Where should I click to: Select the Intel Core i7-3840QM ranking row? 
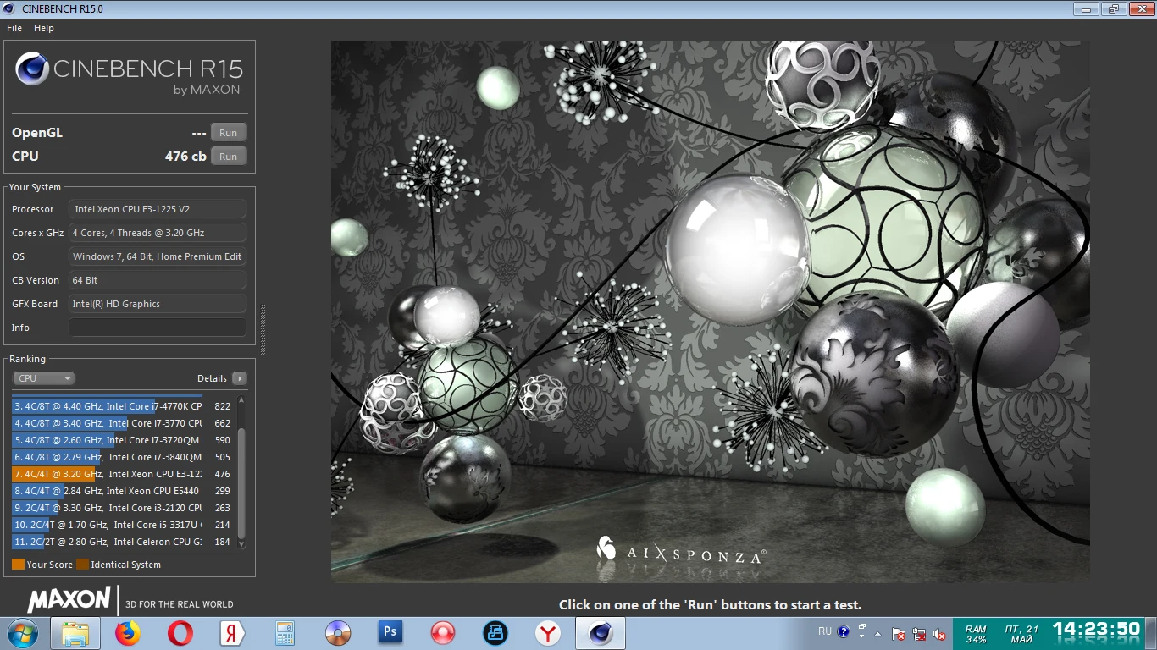[122, 457]
